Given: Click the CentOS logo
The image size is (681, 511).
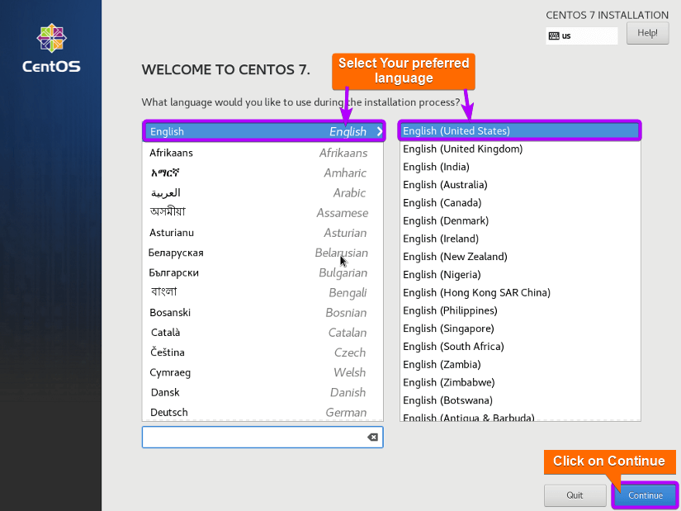Looking at the screenshot, I should tap(51, 48).
